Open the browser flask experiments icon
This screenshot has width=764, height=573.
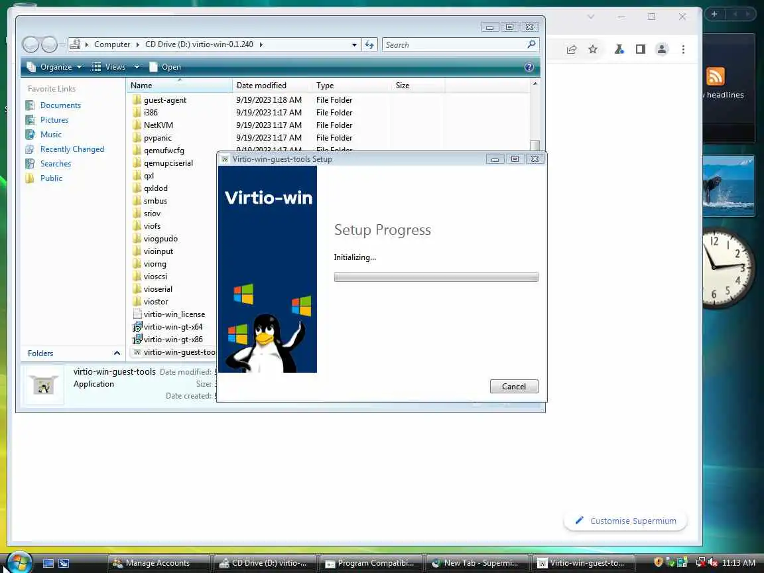tap(619, 49)
